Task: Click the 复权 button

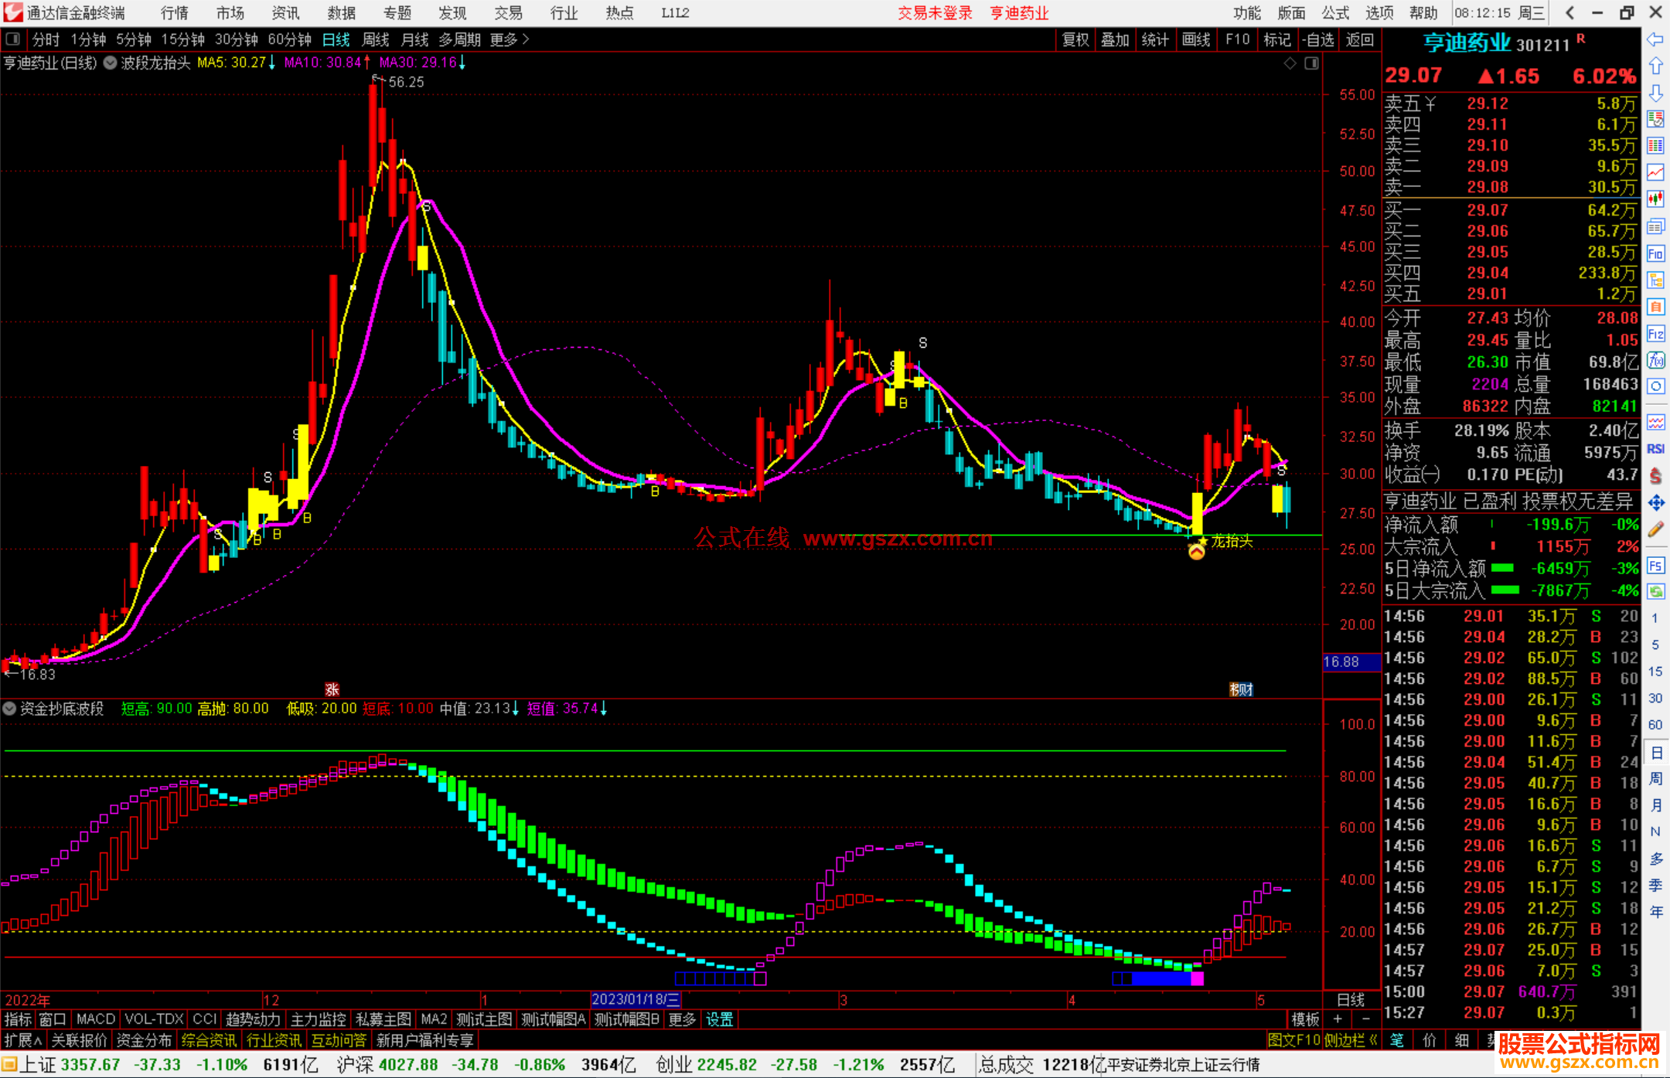Action: (1075, 39)
